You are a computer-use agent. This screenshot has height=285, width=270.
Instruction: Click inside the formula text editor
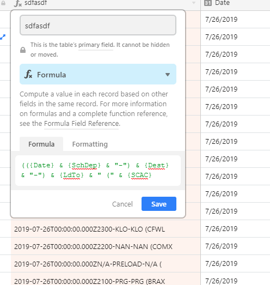(98, 171)
